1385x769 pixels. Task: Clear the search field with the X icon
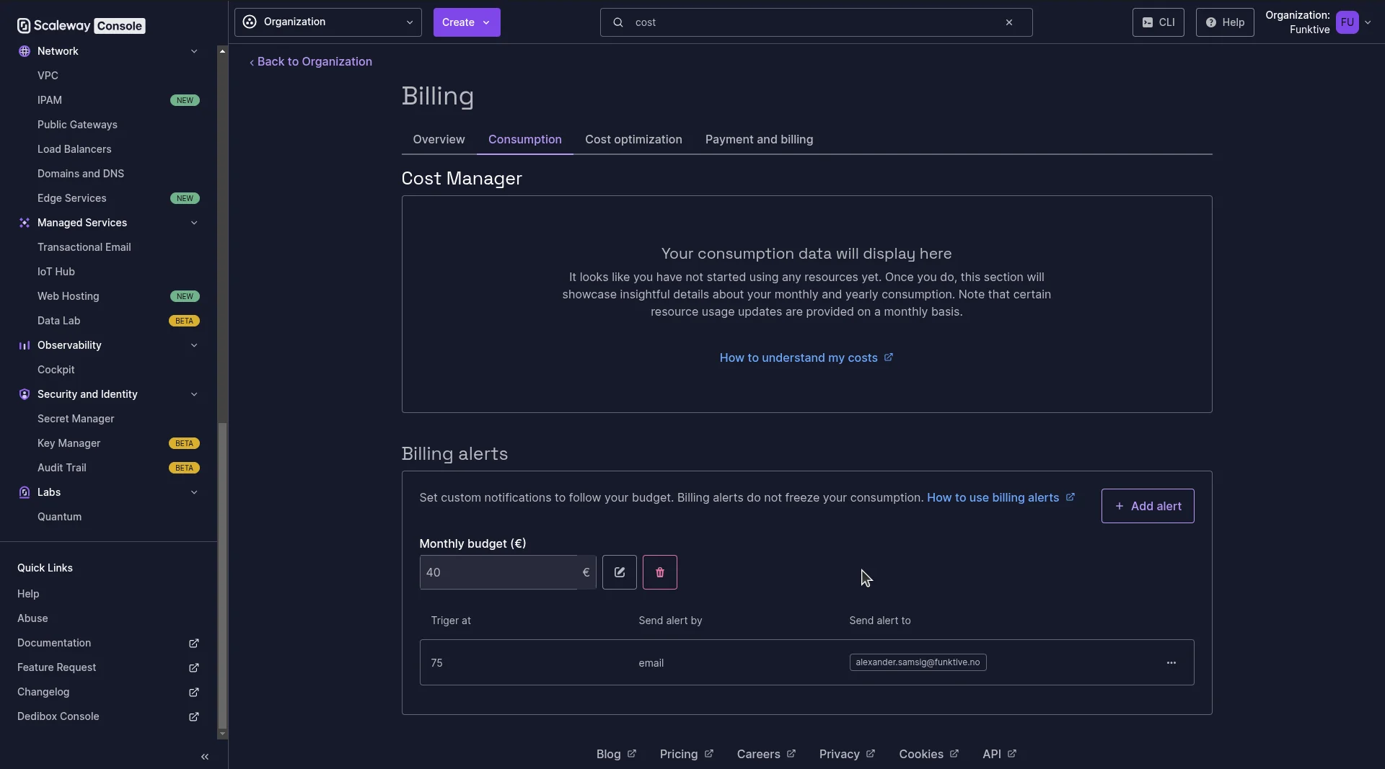[1009, 22]
